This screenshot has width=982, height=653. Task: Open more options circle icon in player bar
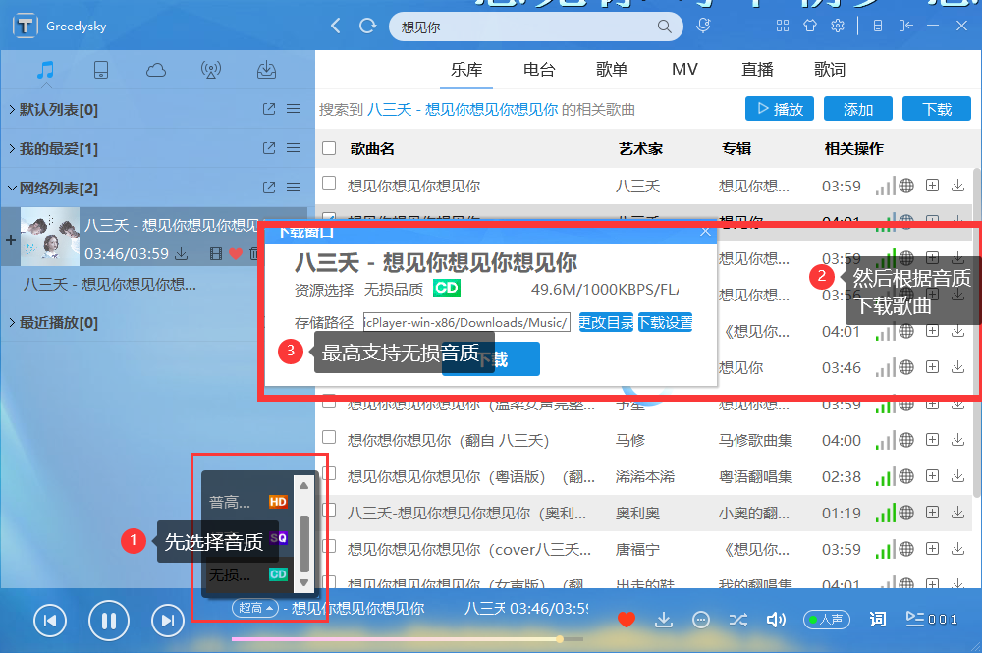click(x=701, y=620)
